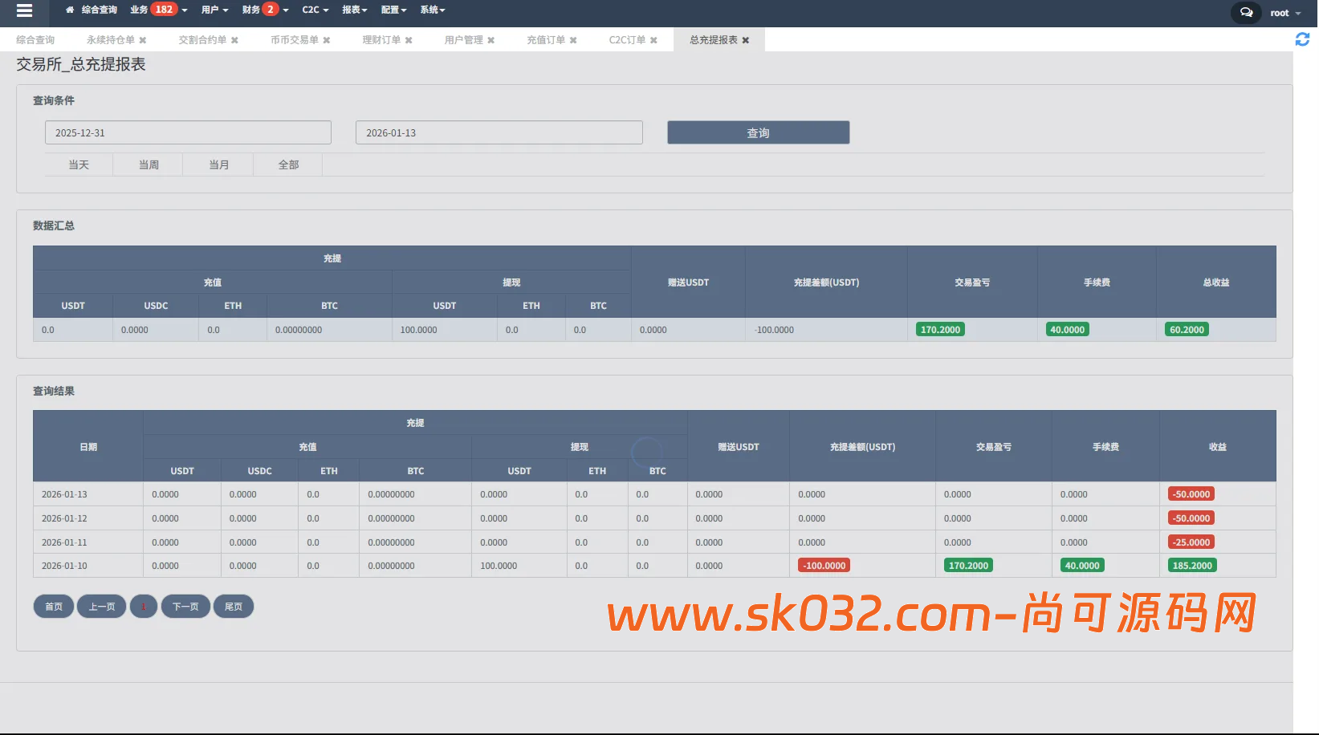Click the hamburger menu icon

(23, 11)
